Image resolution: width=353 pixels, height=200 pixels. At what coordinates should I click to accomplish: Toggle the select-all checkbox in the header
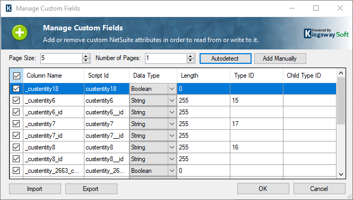pyautogui.click(x=16, y=76)
